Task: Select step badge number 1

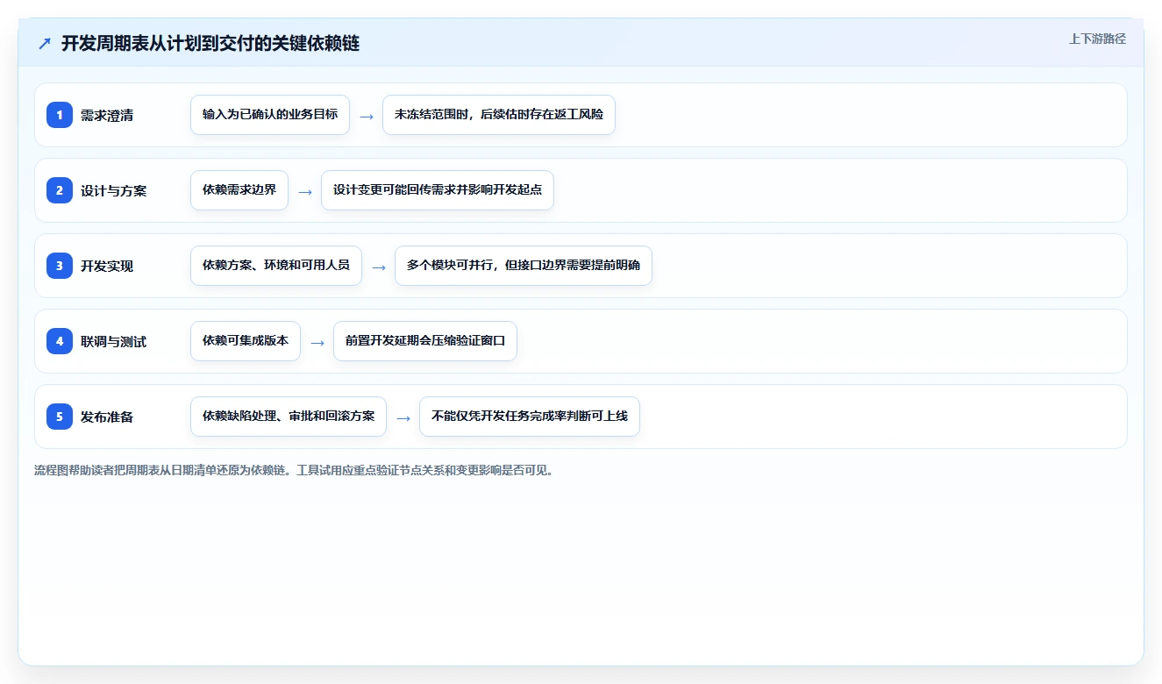Action: coord(60,115)
